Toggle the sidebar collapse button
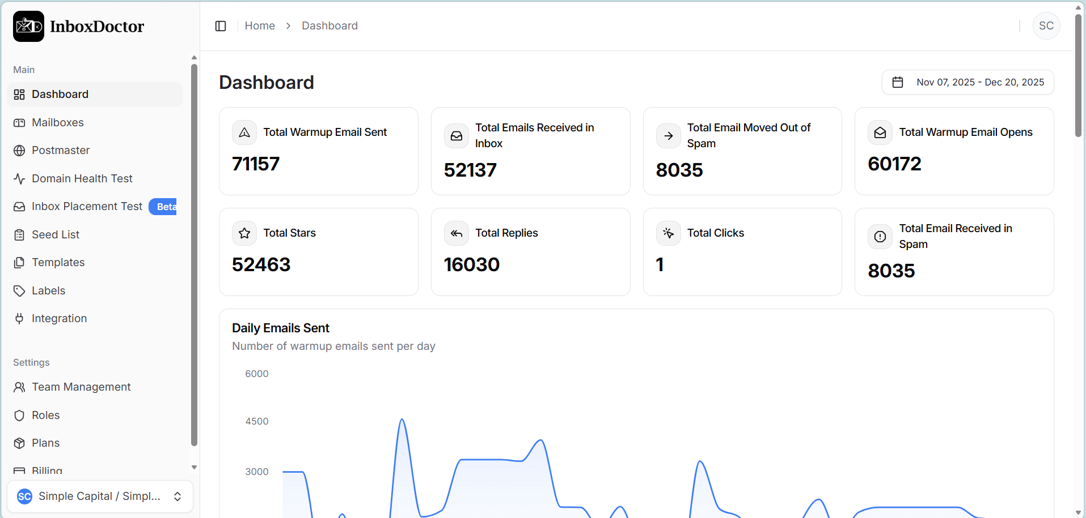The image size is (1086, 518). click(x=221, y=26)
